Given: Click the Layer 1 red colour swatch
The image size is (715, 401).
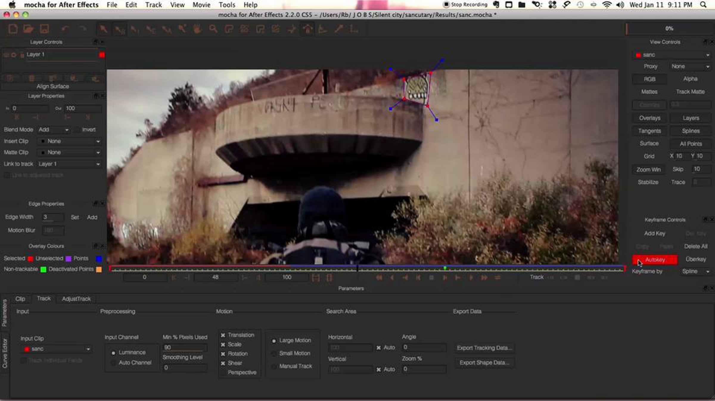Looking at the screenshot, I should [102, 55].
